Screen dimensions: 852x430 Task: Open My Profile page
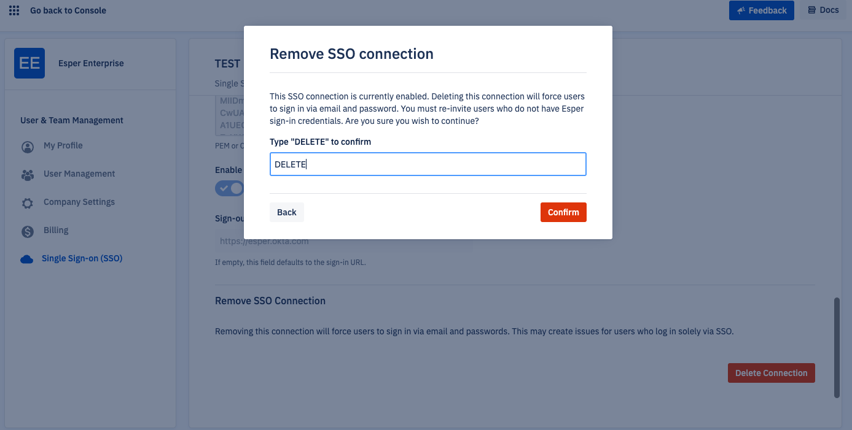coord(63,145)
